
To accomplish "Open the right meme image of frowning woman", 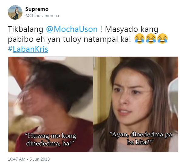I will [136, 104].
